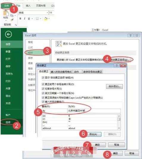142x159 pixels.
Task: Open 选项 (Options) in backstage menu
Action: point(8,122)
